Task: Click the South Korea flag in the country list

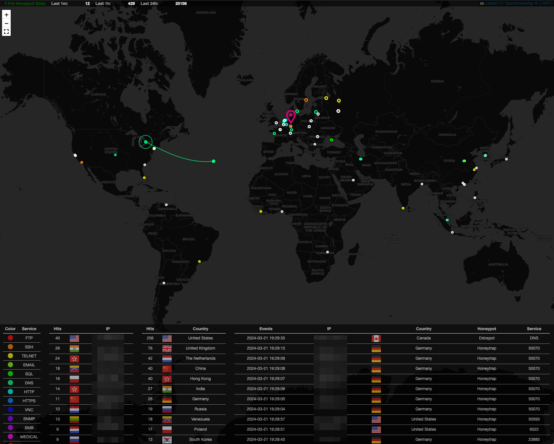Action: 167,440
